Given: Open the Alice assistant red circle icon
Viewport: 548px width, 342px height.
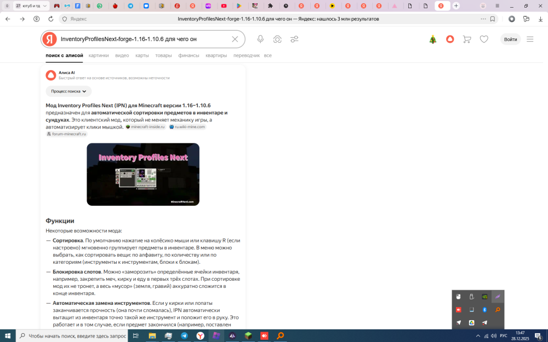Looking at the screenshot, I should (450, 39).
